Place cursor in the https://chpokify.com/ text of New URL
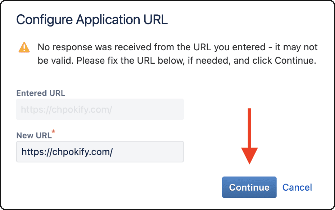Screen dimensions: 335x210 67,152
